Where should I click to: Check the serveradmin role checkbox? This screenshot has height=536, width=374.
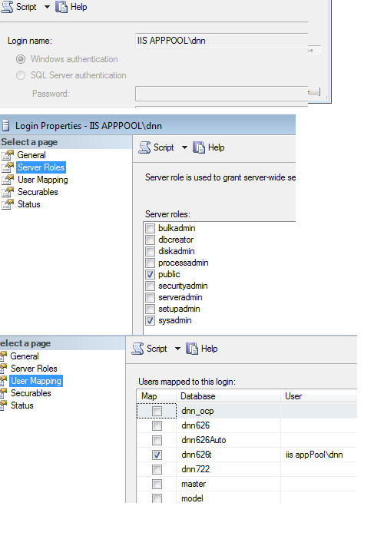(x=150, y=297)
